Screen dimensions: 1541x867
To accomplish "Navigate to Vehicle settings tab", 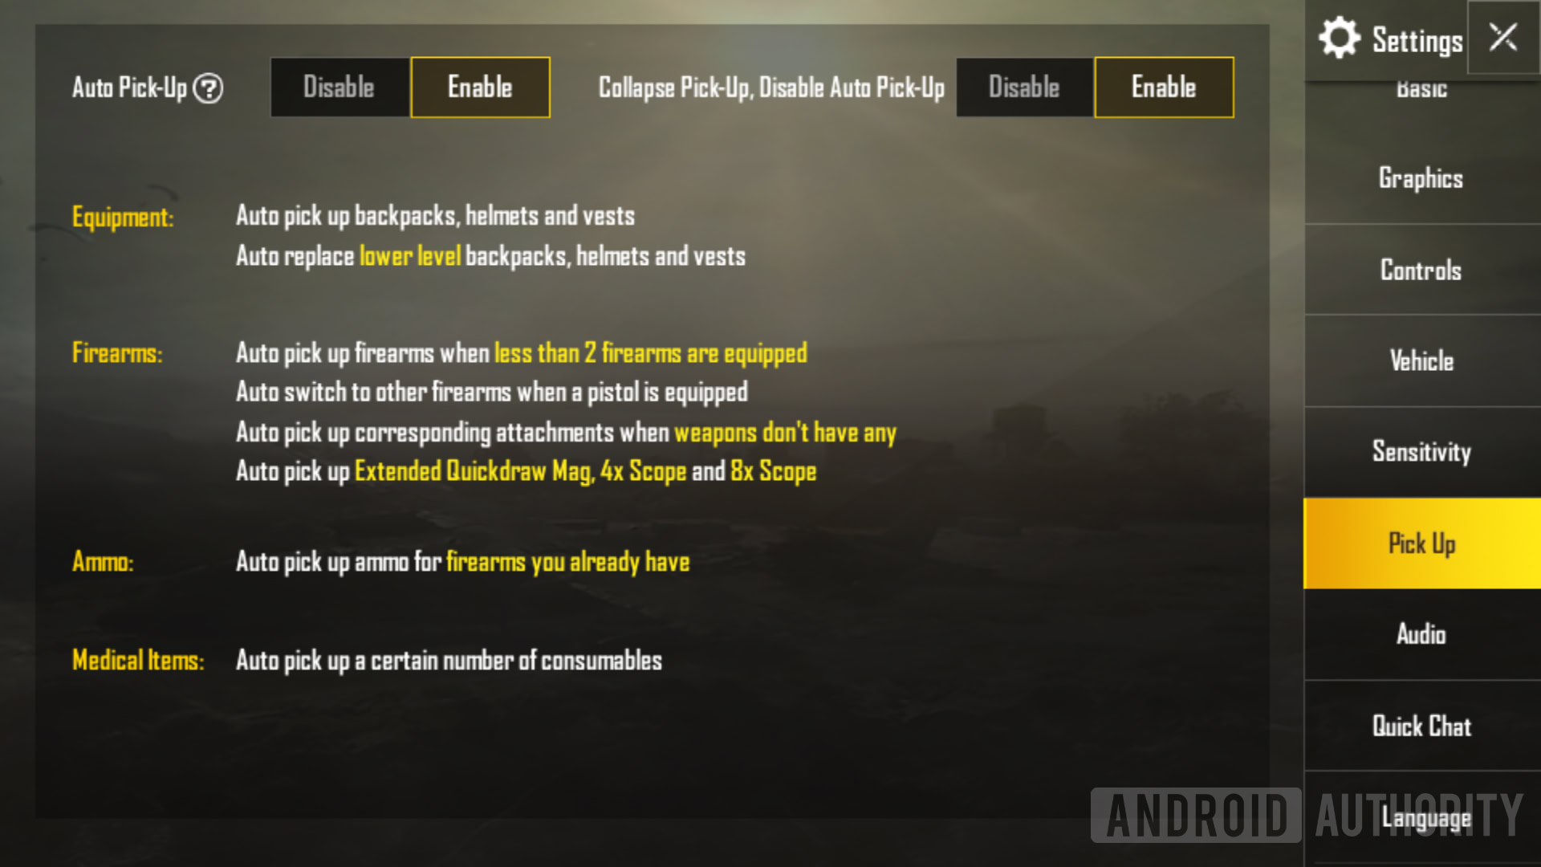I will coord(1422,361).
